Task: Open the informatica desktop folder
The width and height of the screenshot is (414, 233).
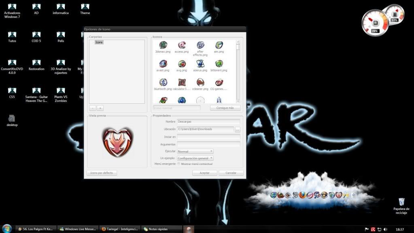Action: click(x=61, y=9)
